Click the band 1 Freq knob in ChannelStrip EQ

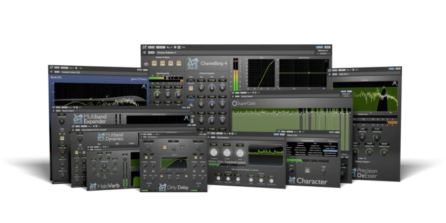coord(211,88)
